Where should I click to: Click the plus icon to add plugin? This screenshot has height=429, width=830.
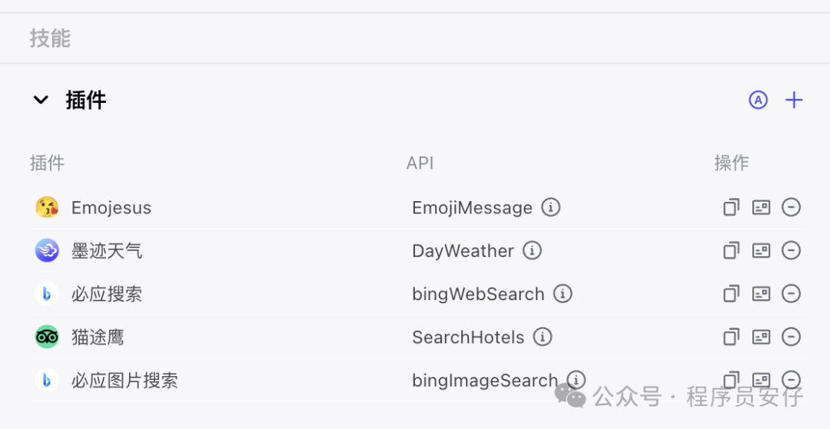[x=794, y=100]
